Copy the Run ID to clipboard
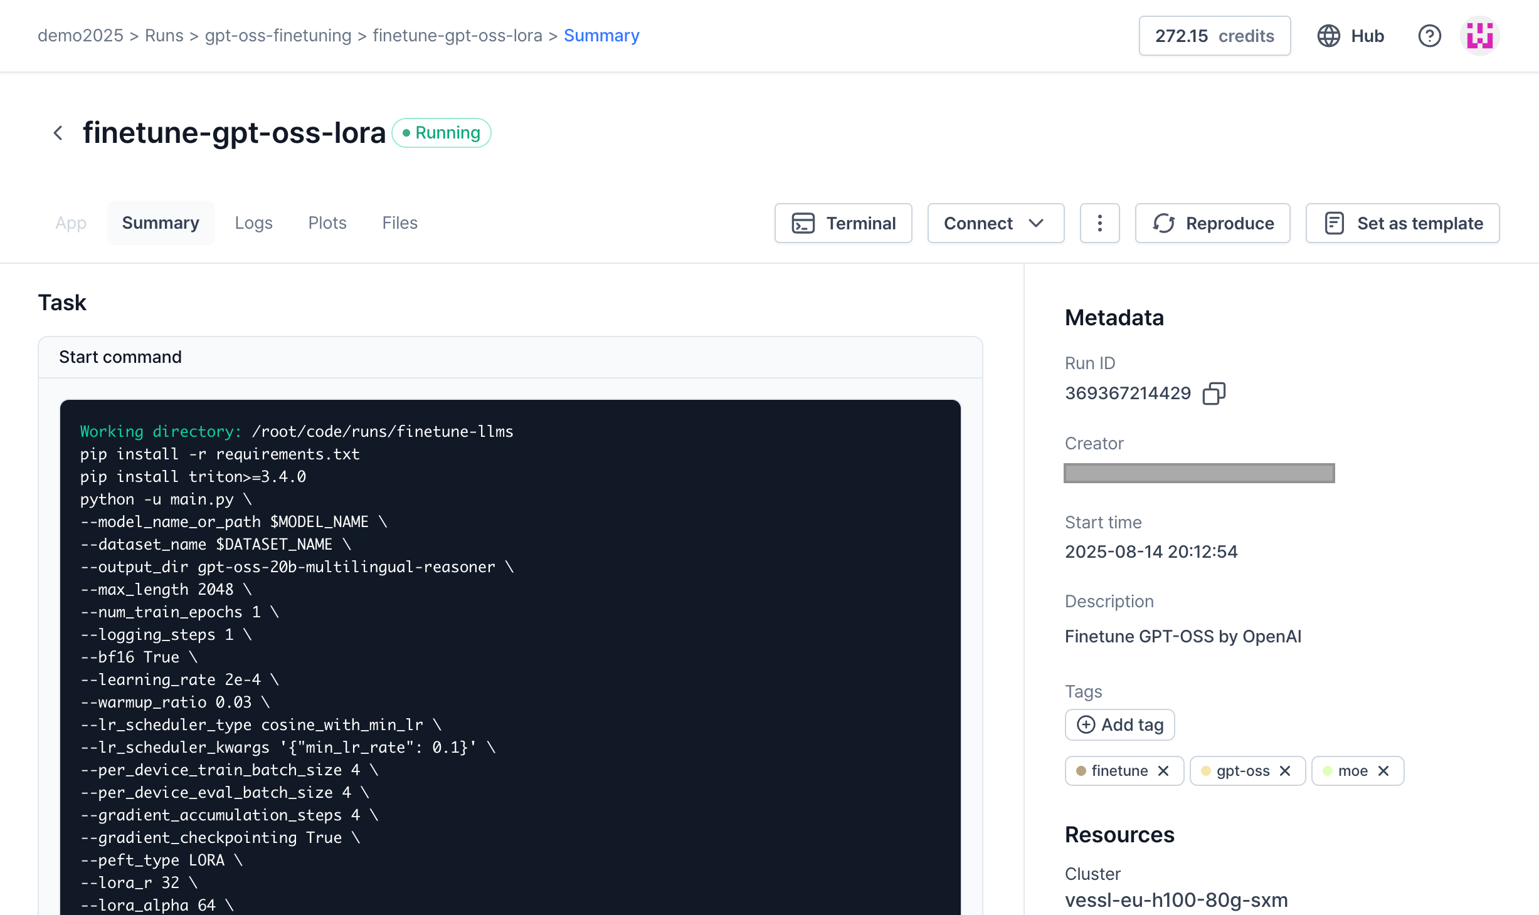Screen dimensions: 1539x915 click(x=1214, y=394)
